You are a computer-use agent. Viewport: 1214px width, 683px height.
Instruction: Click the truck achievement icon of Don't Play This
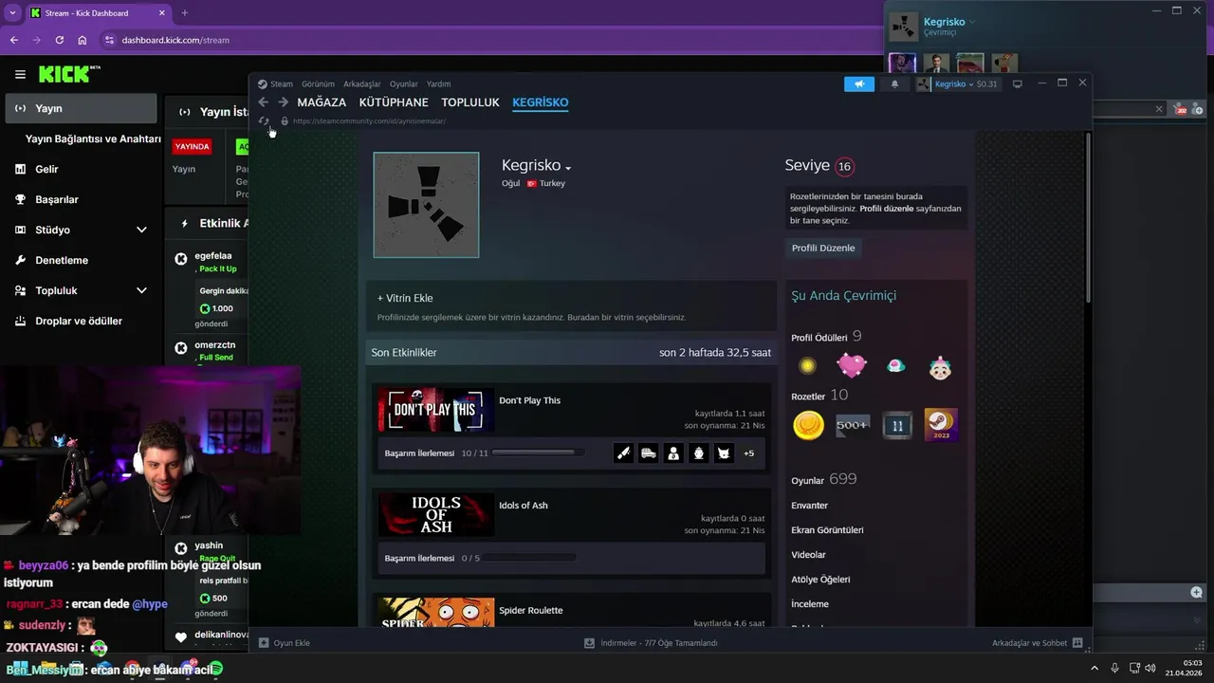click(649, 453)
